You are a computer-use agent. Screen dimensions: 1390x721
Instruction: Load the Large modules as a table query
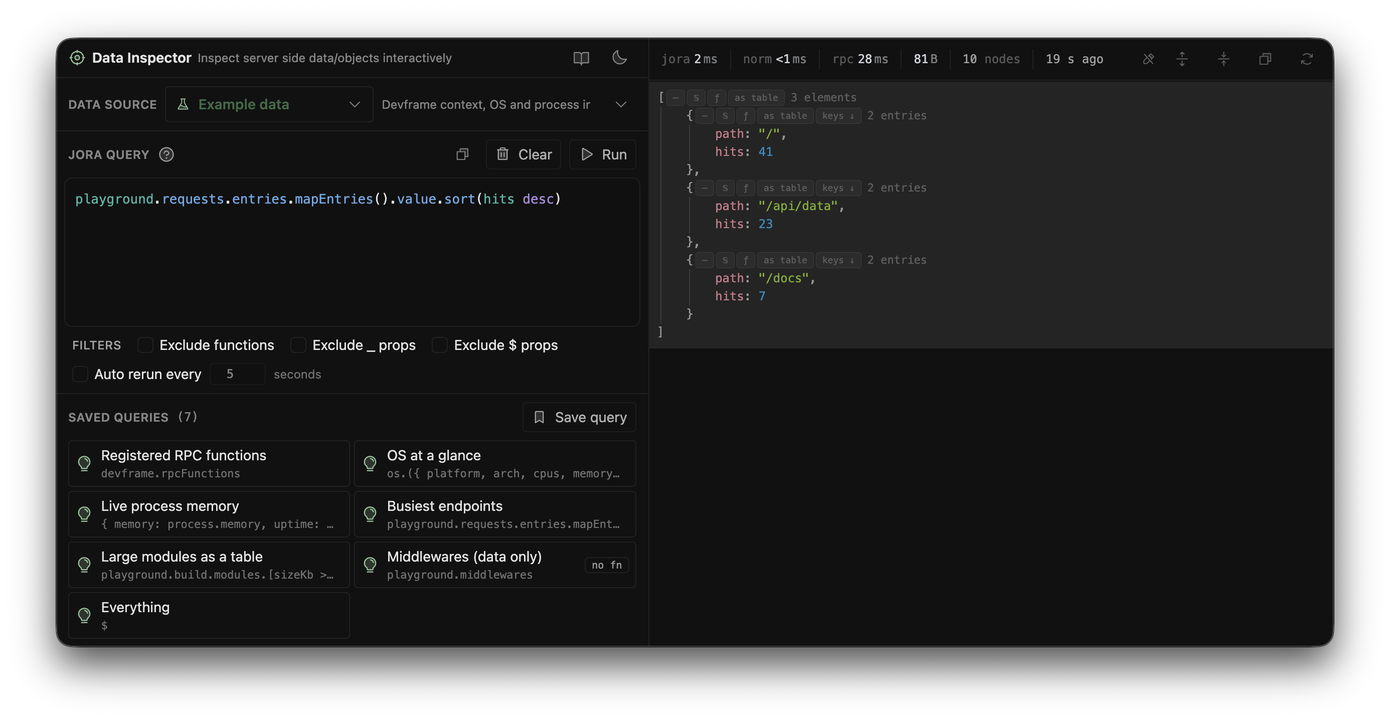pos(209,565)
